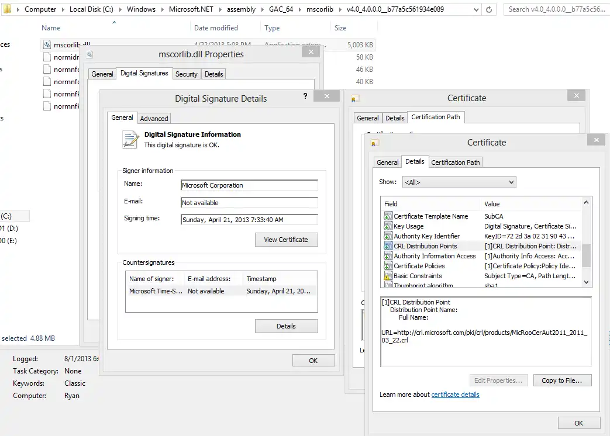The image size is (610, 436).
Task: Click the Certificate Policies field icon
Action: click(x=388, y=266)
